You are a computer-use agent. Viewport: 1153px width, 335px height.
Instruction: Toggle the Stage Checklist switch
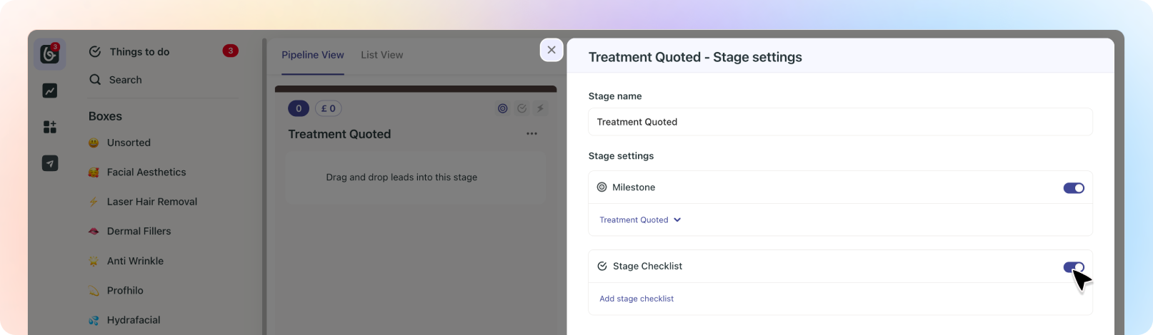[x=1073, y=267]
